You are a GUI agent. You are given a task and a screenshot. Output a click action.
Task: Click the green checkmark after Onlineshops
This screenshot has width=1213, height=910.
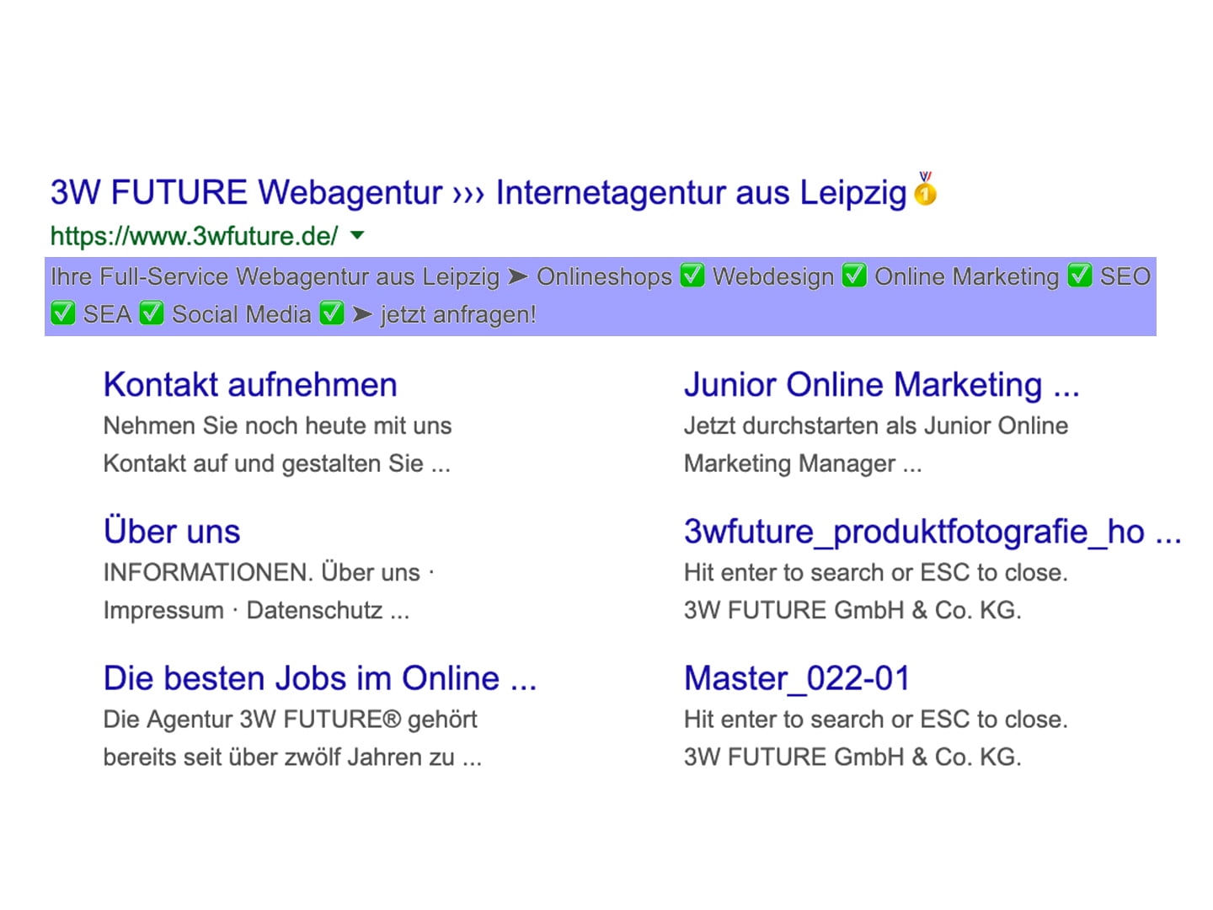tap(692, 276)
